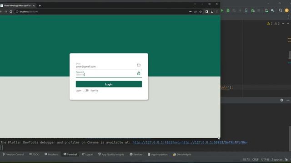Screen dimensions: 291x163
Task: Open Device Manager icon in IDE toolbar
Action: [x=266, y=10]
